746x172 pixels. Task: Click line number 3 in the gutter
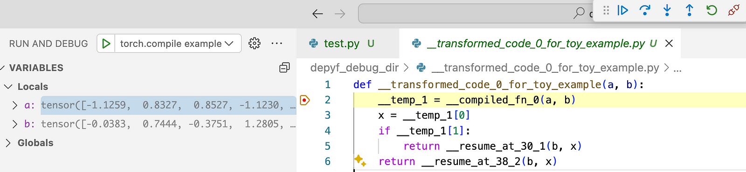(x=328, y=115)
